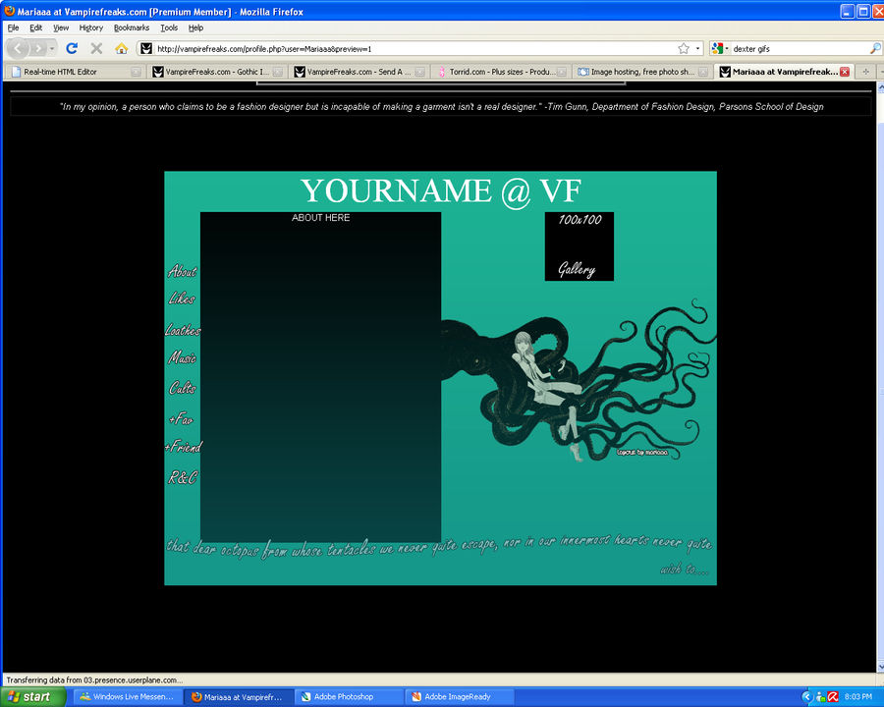Click the Firefox logo in the title bar
Image resolution: width=884 pixels, height=707 pixels.
[x=9, y=11]
